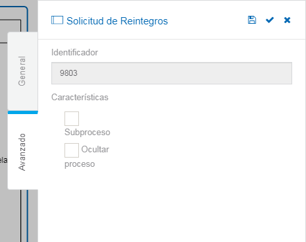Viewport: 306px width, 242px height.
Task: Save changes with the floppy disk icon
Action: 252,20
